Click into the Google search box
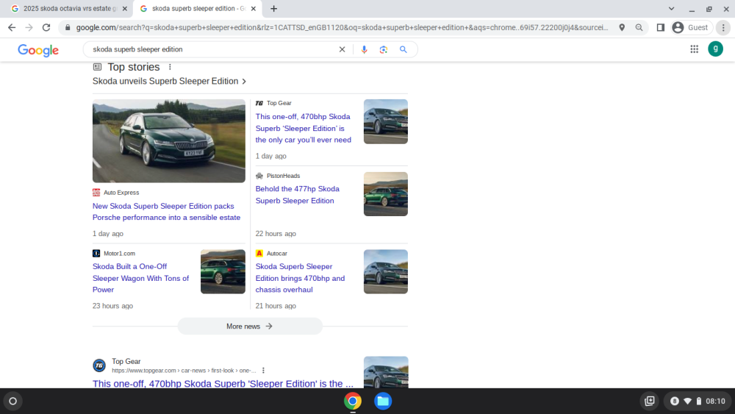Screen dimensions: 735x414 coord(212,49)
